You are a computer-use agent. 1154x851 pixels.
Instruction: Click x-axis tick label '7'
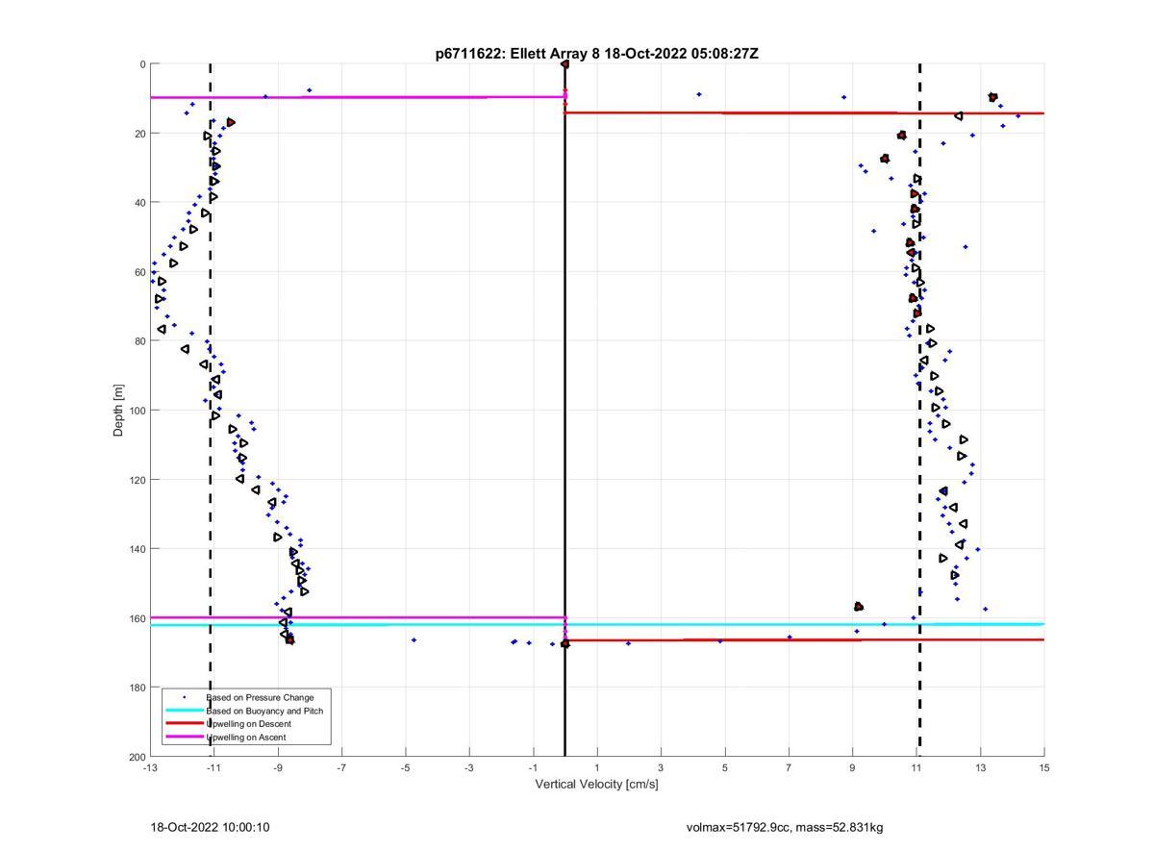tap(789, 768)
